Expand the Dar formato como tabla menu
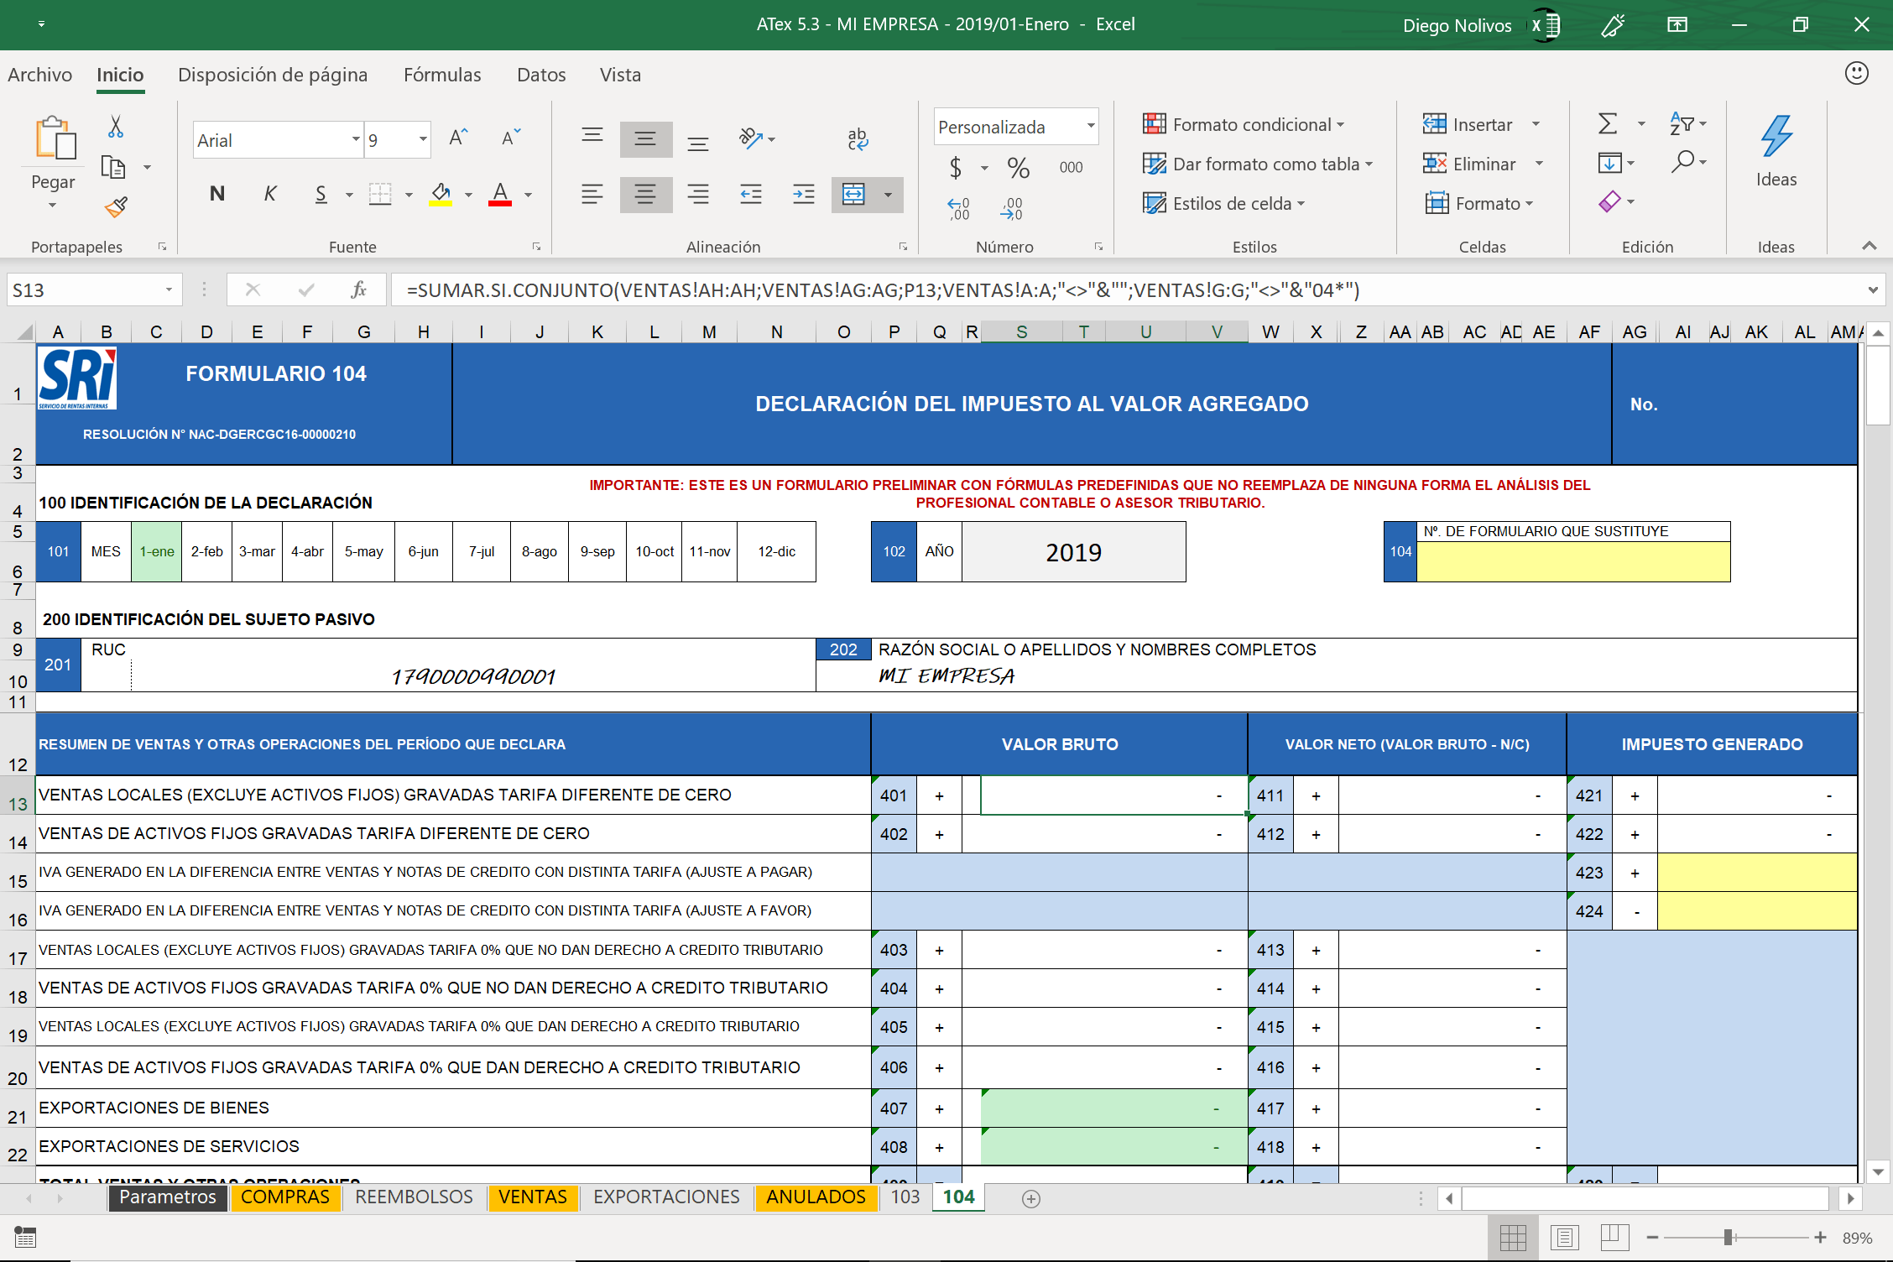This screenshot has height=1262, width=1893. pyautogui.click(x=1258, y=164)
